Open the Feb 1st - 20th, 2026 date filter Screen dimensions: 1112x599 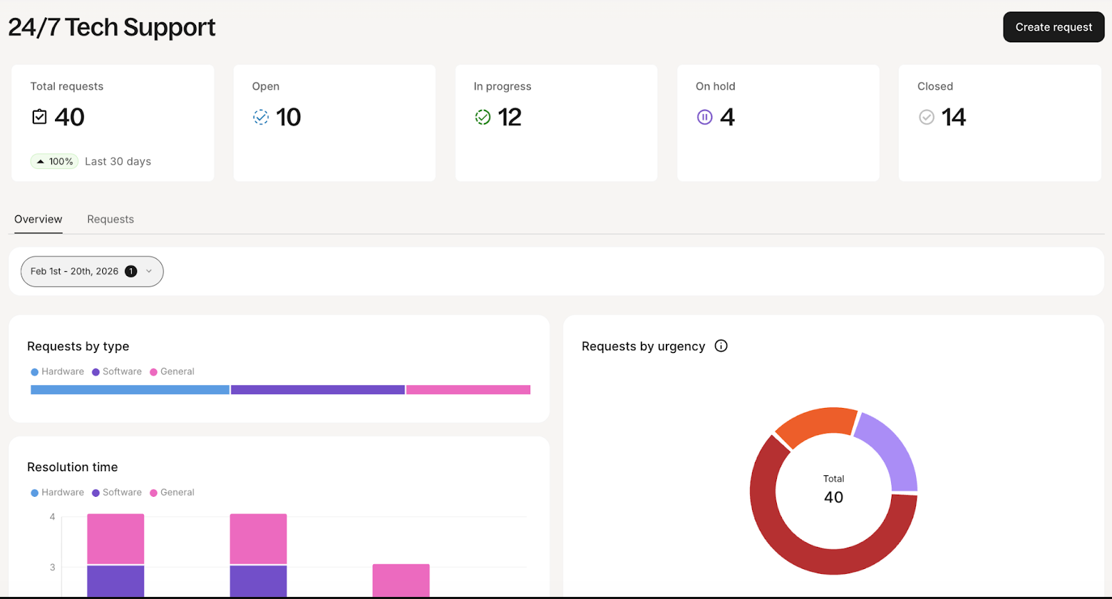[74, 272]
